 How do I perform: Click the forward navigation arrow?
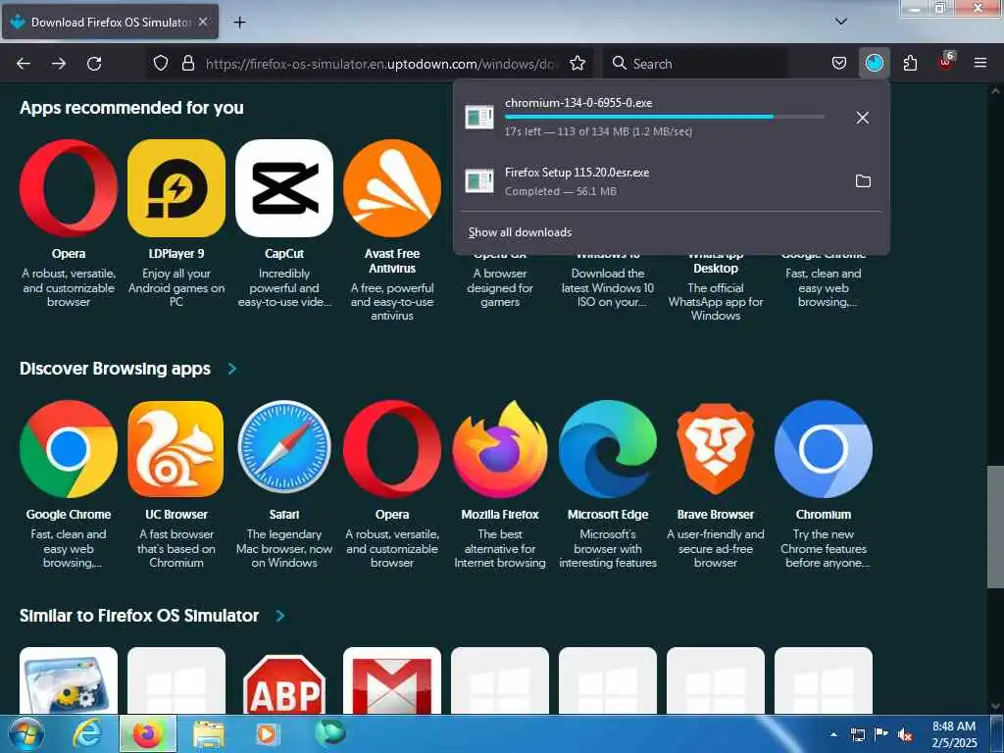coord(59,64)
